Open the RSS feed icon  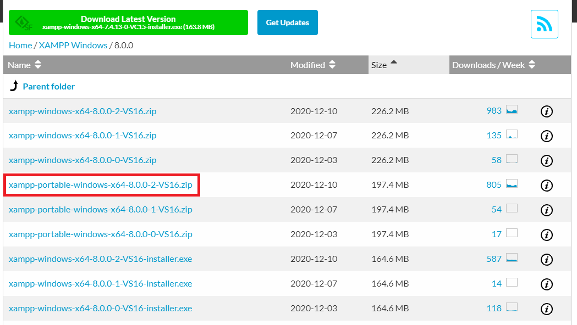544,24
